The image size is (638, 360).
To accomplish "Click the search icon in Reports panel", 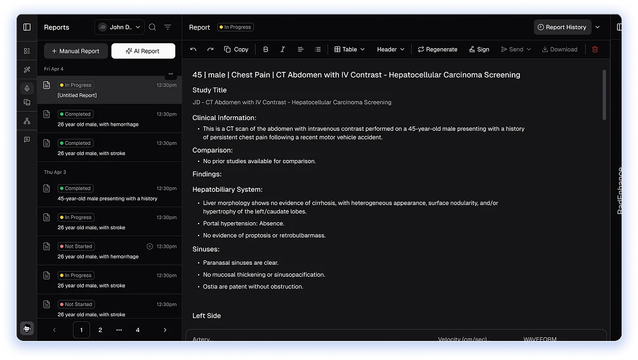I will (152, 27).
